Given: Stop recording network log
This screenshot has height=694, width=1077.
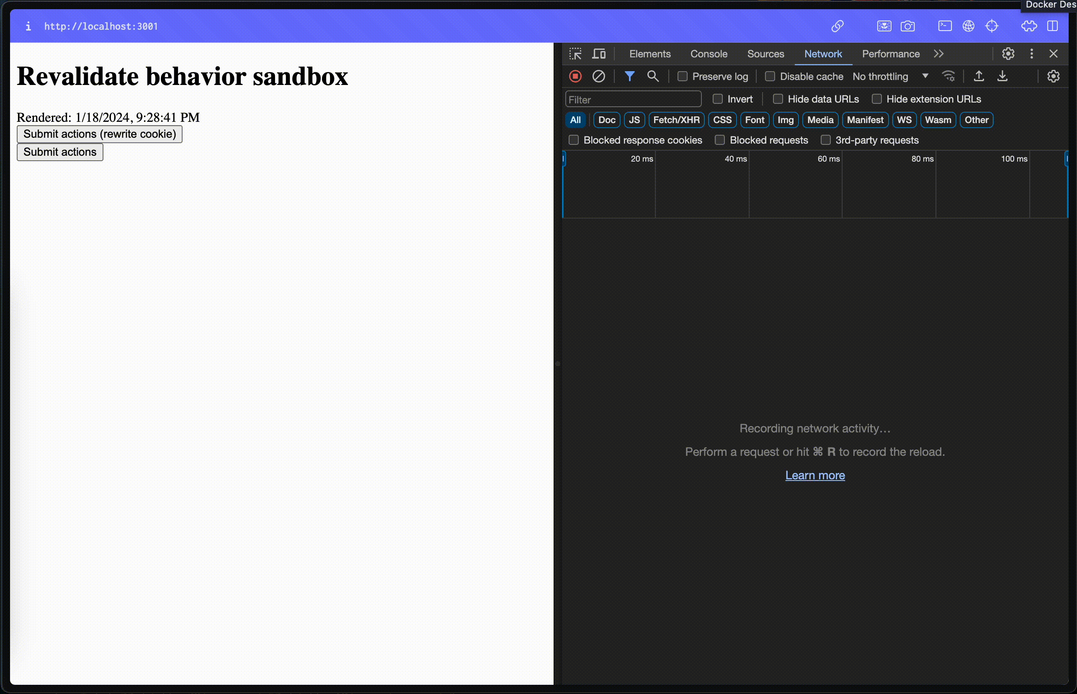Looking at the screenshot, I should [x=575, y=76].
